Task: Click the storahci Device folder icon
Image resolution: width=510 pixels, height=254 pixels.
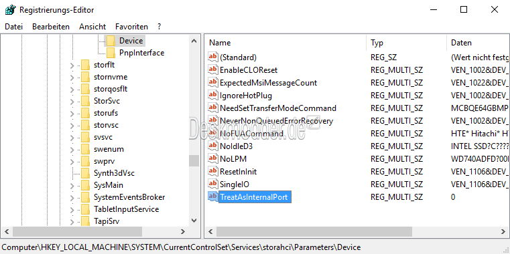Action: pos(111,41)
